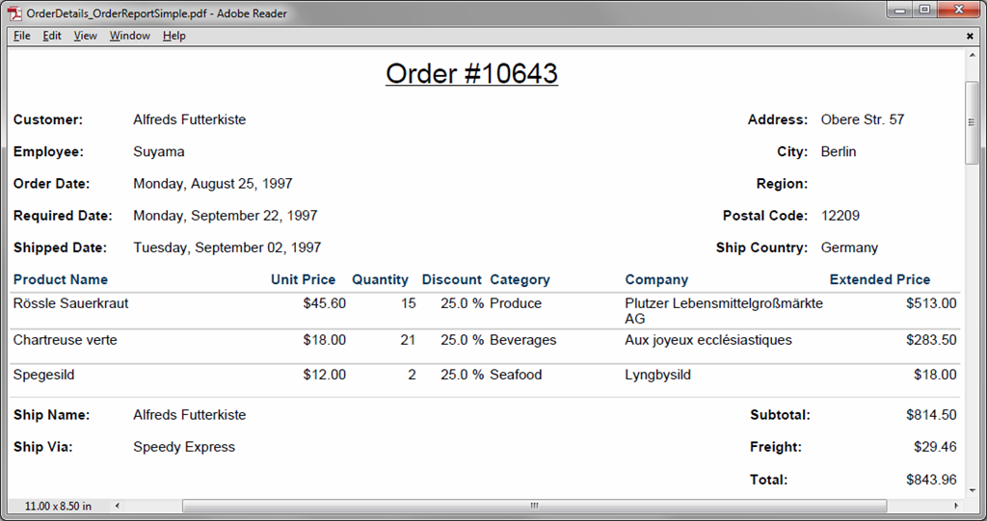
Task: Open the Window menu
Action: click(x=130, y=36)
